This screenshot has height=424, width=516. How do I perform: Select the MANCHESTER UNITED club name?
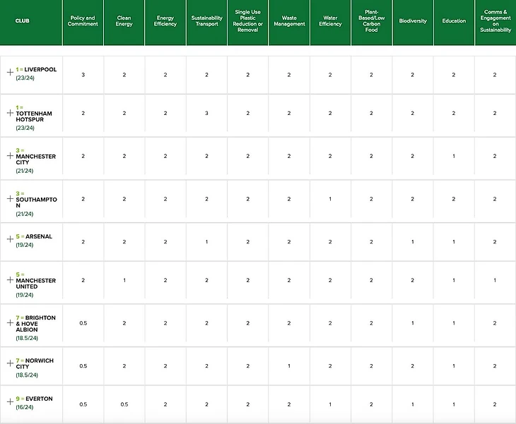tap(35, 284)
